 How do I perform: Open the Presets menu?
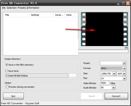22,8
